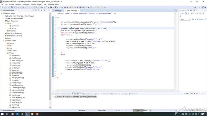Select Tomcat v9.0 Server at localhost entry
Image resolution: width=207 pixels, height=116 pixels.
coord(76,97)
